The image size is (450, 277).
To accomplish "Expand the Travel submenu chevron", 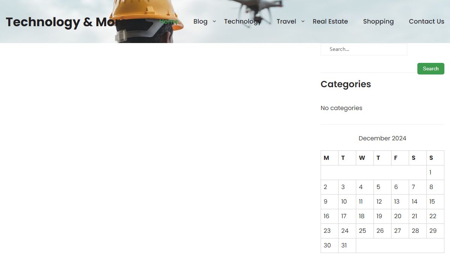I will click(303, 21).
